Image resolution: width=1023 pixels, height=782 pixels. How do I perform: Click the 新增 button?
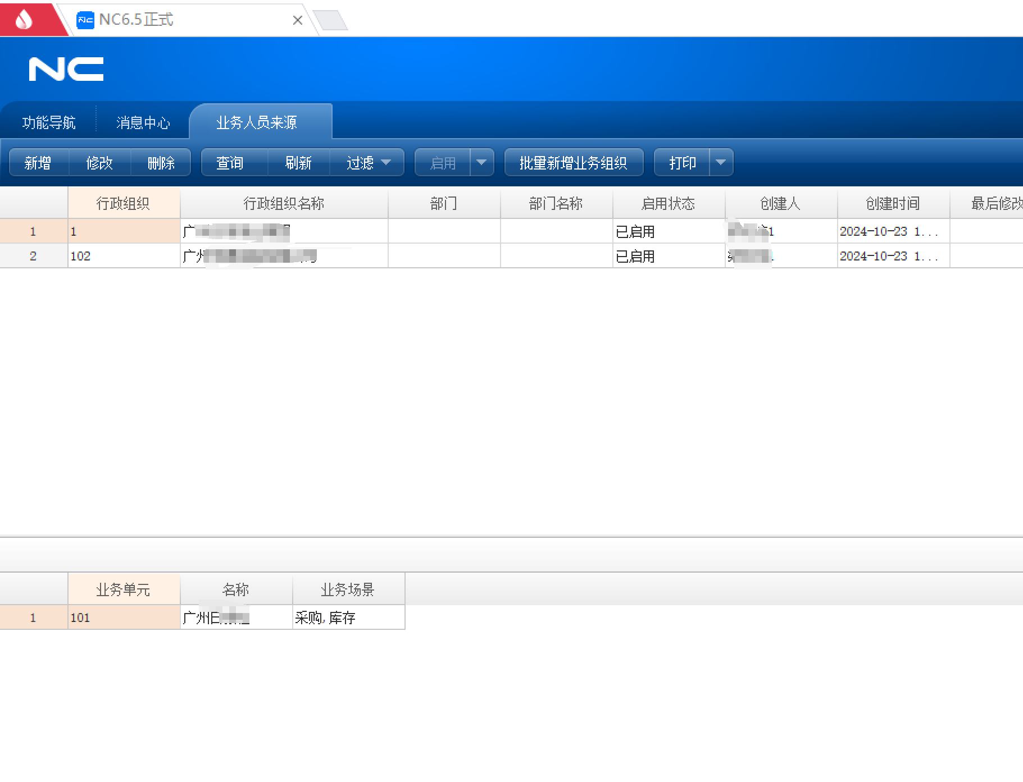[x=38, y=163]
